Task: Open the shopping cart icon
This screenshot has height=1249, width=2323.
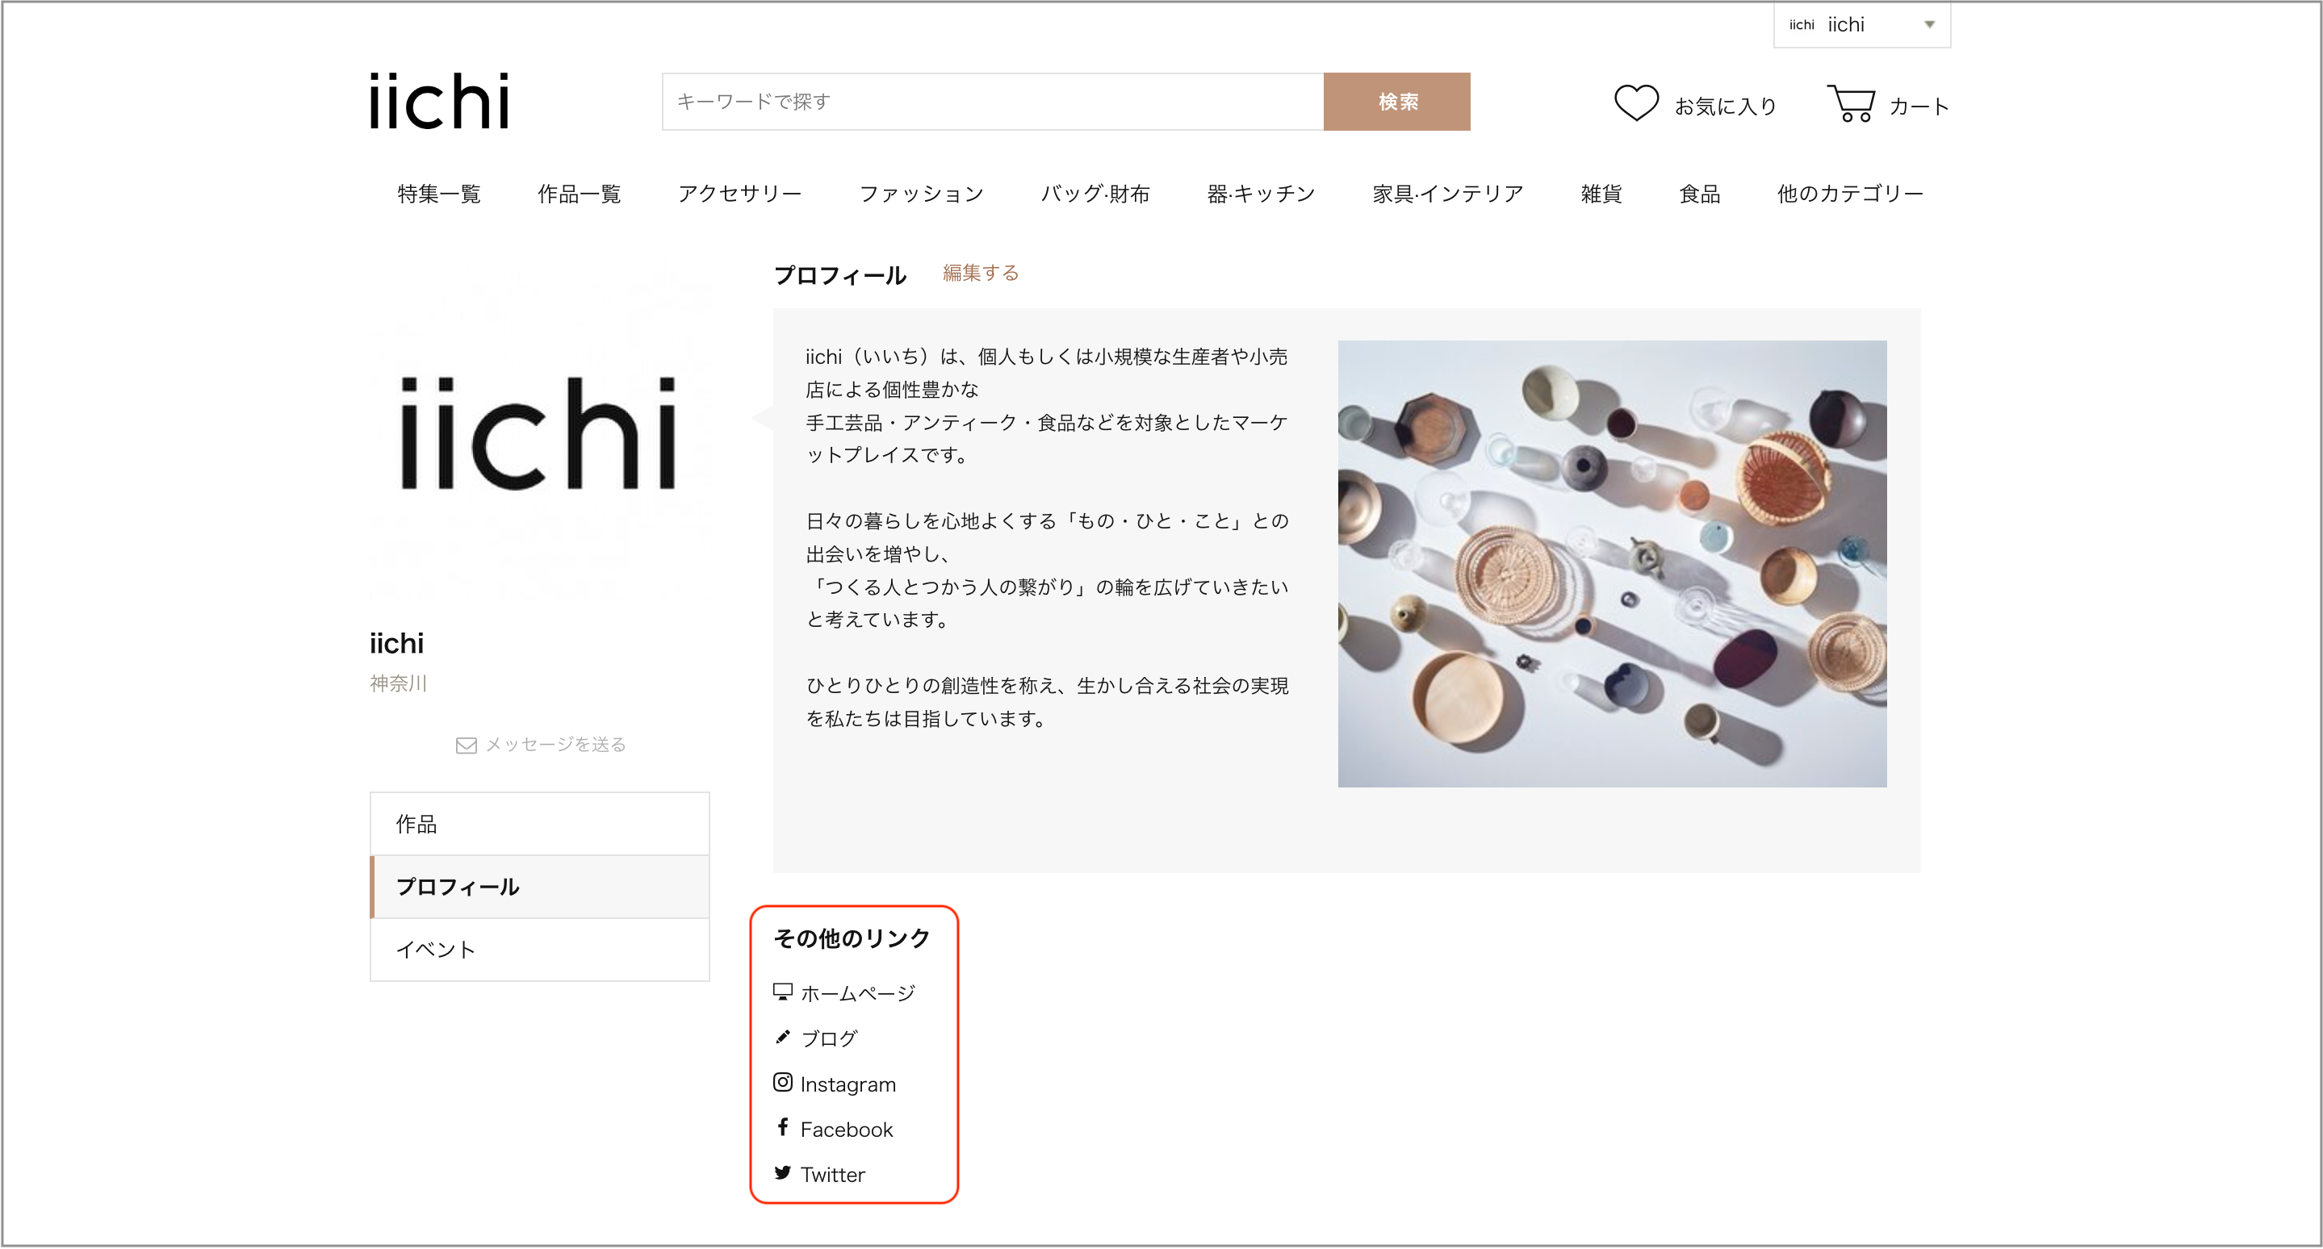Action: [1854, 102]
